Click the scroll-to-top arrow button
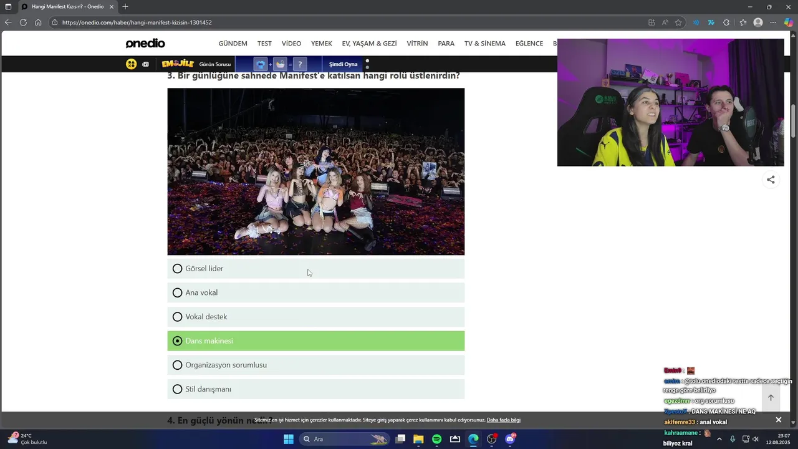 click(771, 397)
